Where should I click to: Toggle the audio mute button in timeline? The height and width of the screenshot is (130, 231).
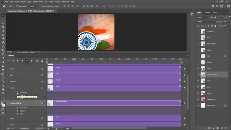coord(27,61)
